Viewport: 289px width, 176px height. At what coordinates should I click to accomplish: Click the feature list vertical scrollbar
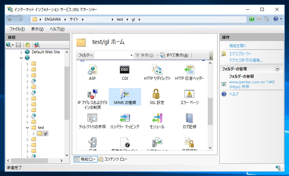click(x=210, y=112)
